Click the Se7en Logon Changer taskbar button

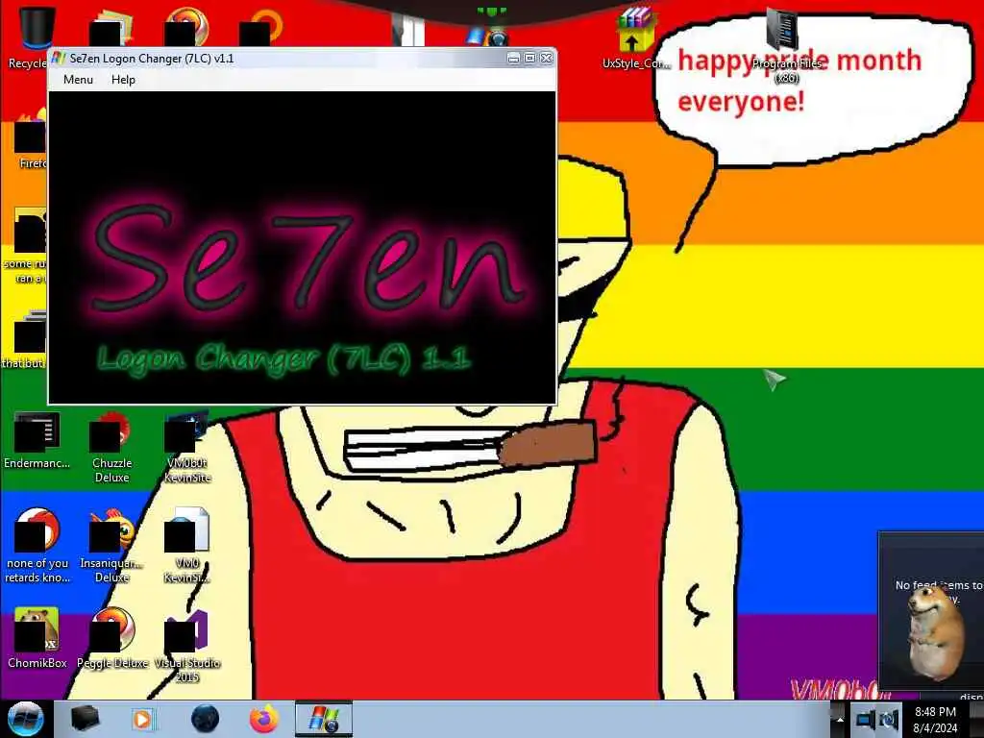tap(324, 719)
